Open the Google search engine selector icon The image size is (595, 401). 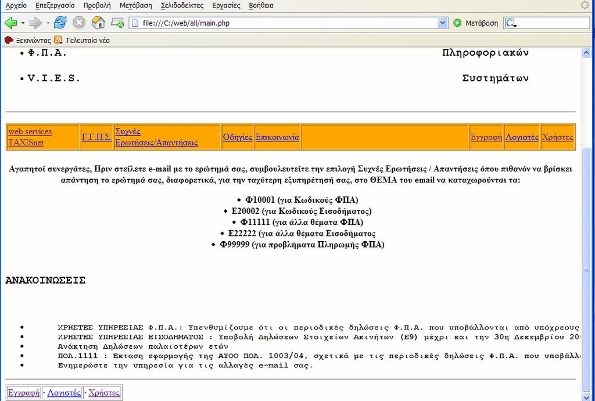[511, 23]
